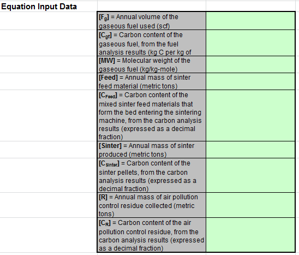Click the Cgf carbon content description cell
Image resolution: width=299 pixels, height=255 pixels.
[152, 43]
